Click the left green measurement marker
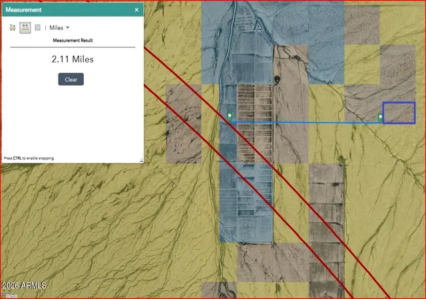The image size is (426, 299). tap(230, 117)
